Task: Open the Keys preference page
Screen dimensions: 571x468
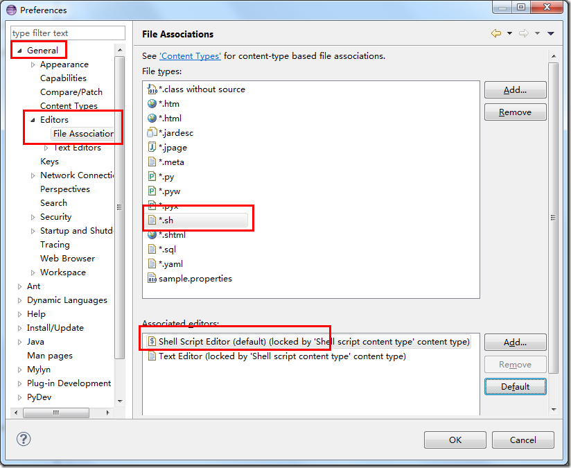Action: (x=49, y=162)
